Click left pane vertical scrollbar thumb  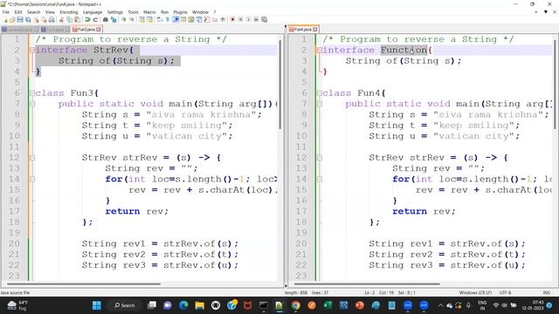[x=280, y=85]
